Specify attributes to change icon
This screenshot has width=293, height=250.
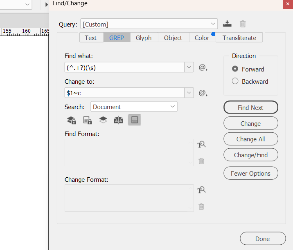201,190
